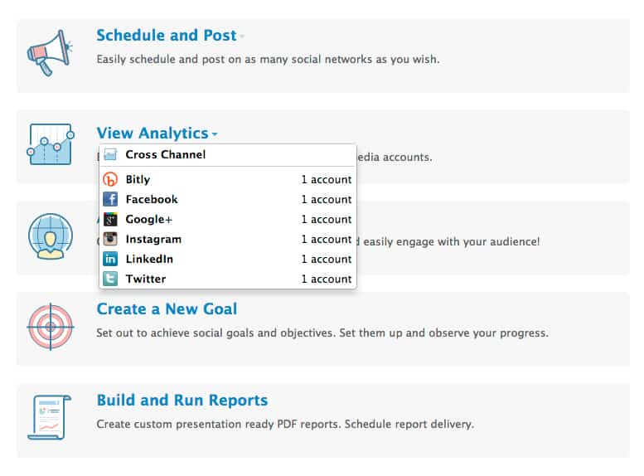Collapse the View Analytics dropdown arrow

215,134
